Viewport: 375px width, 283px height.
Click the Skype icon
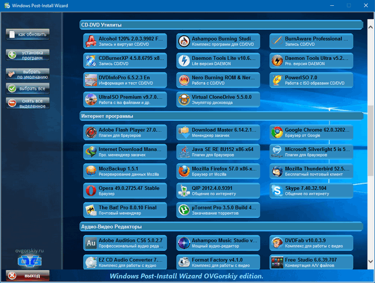(277, 190)
